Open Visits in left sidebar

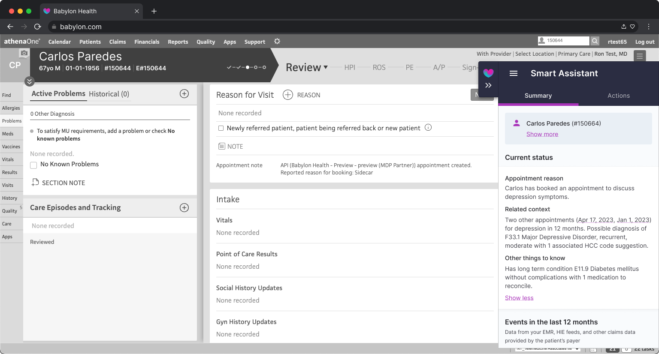12,185
